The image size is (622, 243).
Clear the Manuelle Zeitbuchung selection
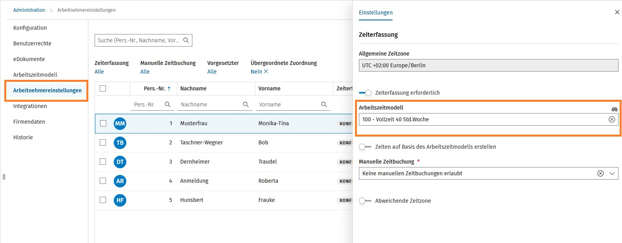(x=600, y=173)
